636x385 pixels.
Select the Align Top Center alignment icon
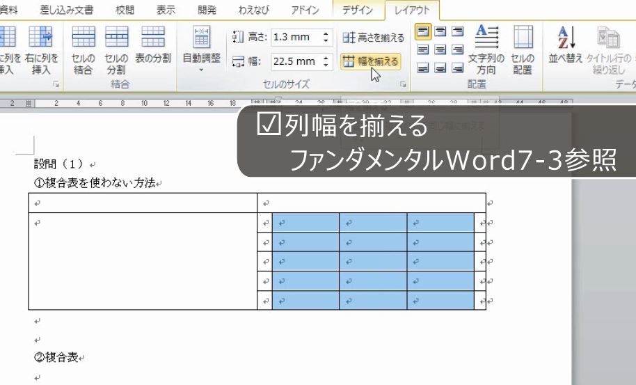tap(440, 31)
